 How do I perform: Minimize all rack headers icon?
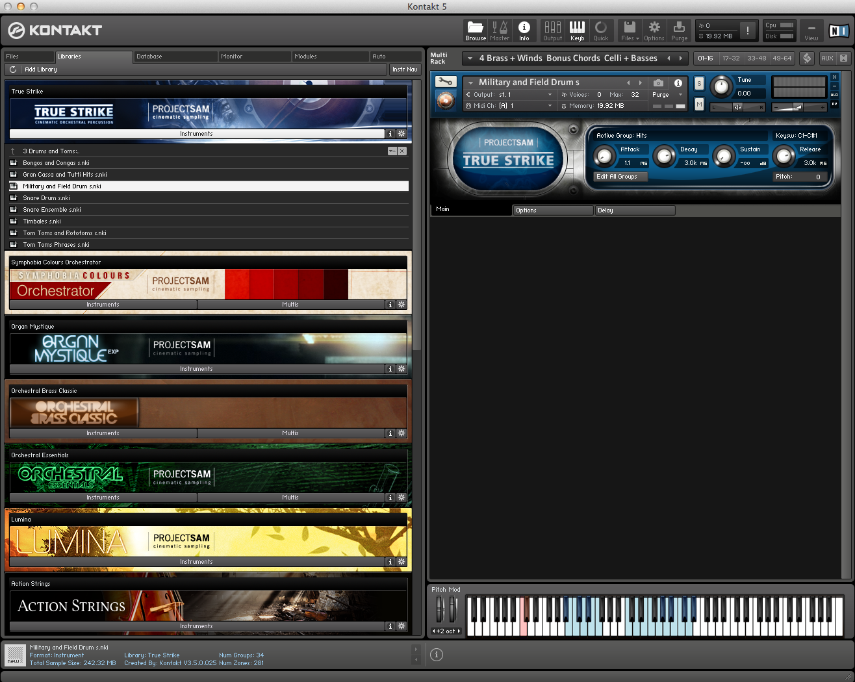click(844, 58)
